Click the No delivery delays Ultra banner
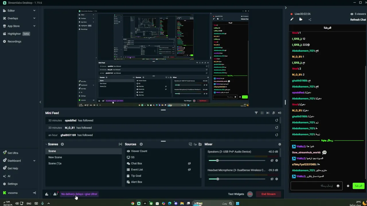Viewport: 367px width, 206px height. point(79,194)
